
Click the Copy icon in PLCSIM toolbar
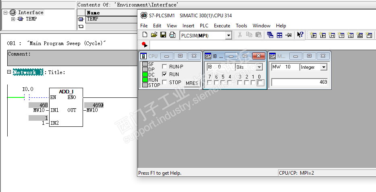[x=249, y=35]
